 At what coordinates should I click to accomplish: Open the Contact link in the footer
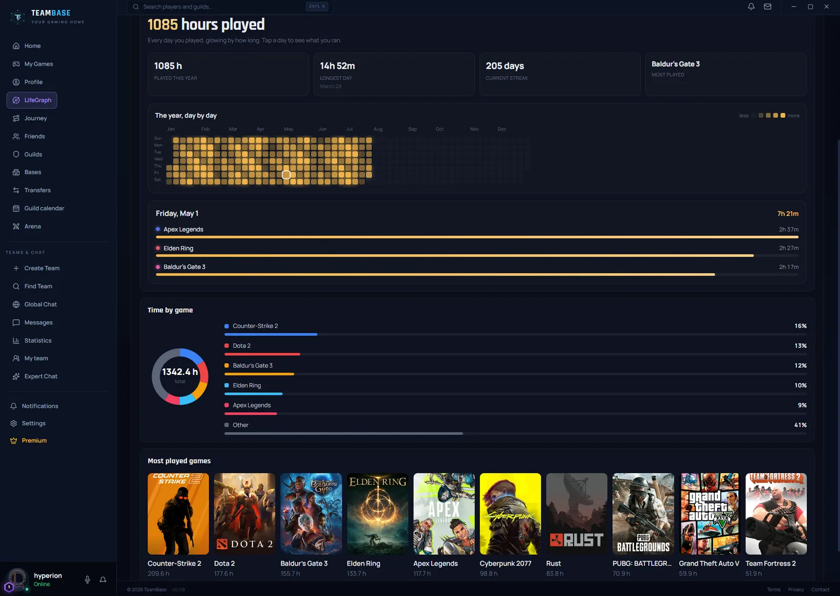coord(820,590)
